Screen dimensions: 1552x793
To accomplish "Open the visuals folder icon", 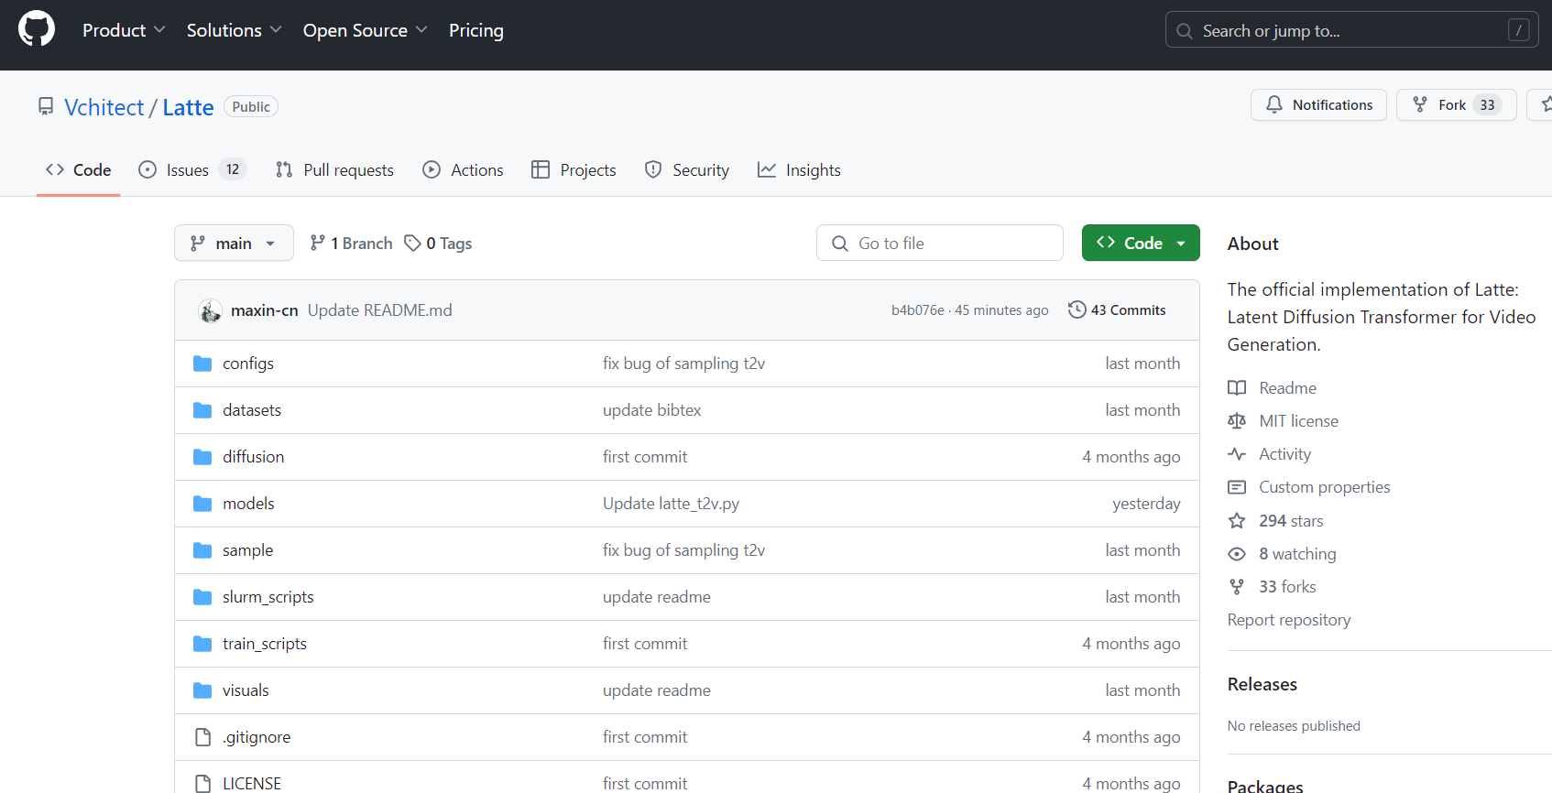I will click(x=202, y=690).
